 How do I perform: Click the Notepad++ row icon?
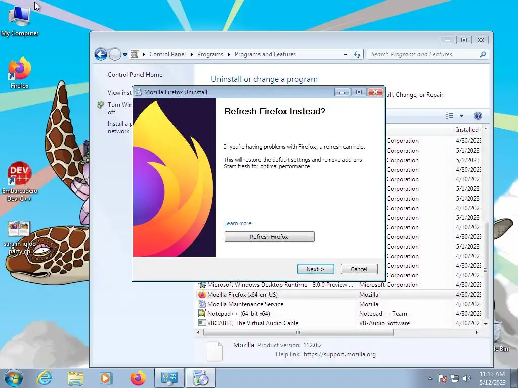[202, 313]
